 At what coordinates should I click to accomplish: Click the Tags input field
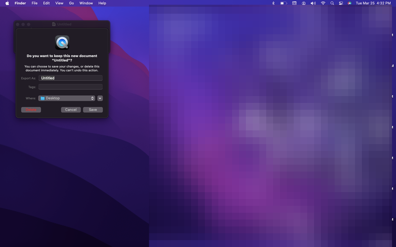tap(70, 87)
